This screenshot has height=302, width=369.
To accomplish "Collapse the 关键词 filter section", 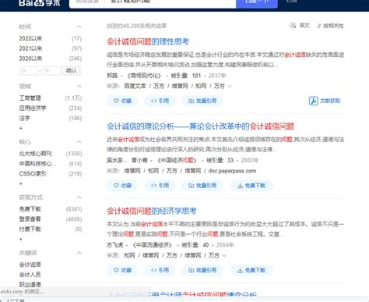I will pyautogui.click(x=79, y=253).
